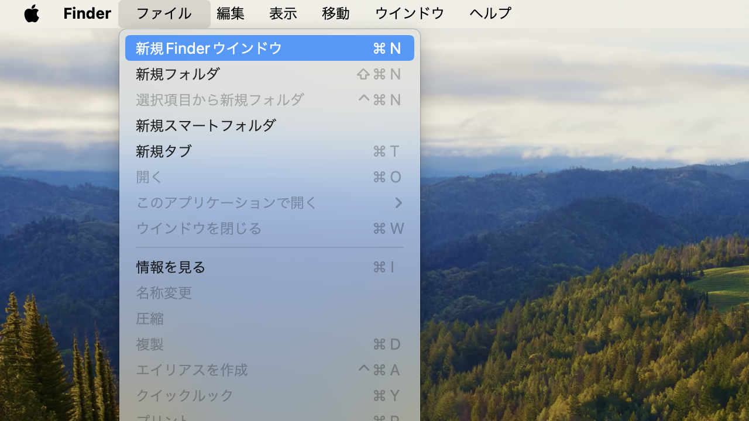Expand このアプリケーションで開く submenu arrow
The width and height of the screenshot is (749, 421).
click(x=398, y=202)
